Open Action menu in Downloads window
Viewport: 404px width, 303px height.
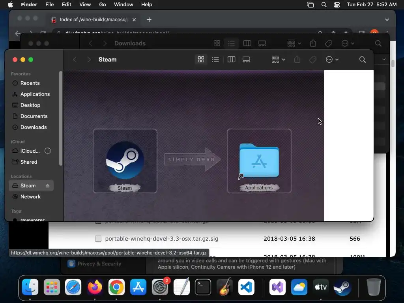click(x=348, y=43)
